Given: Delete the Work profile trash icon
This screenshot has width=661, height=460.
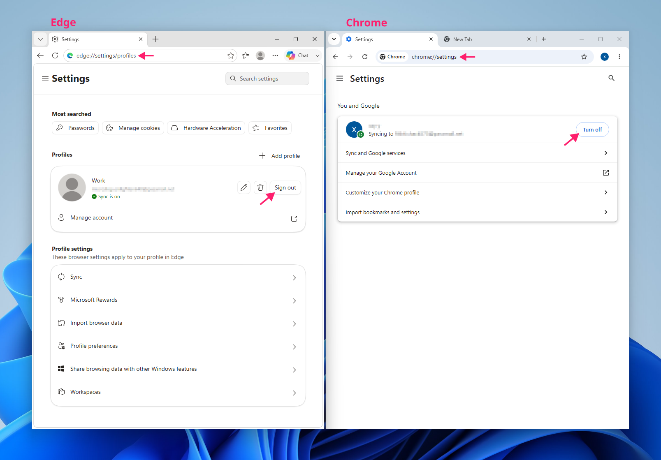Looking at the screenshot, I should click(x=260, y=187).
